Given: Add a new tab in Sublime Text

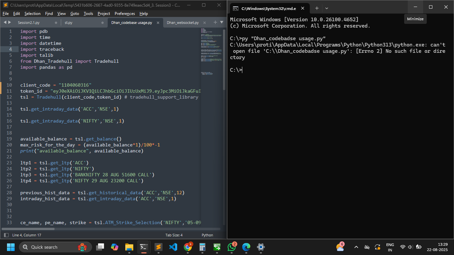Looking at the screenshot, I should click(215, 22).
